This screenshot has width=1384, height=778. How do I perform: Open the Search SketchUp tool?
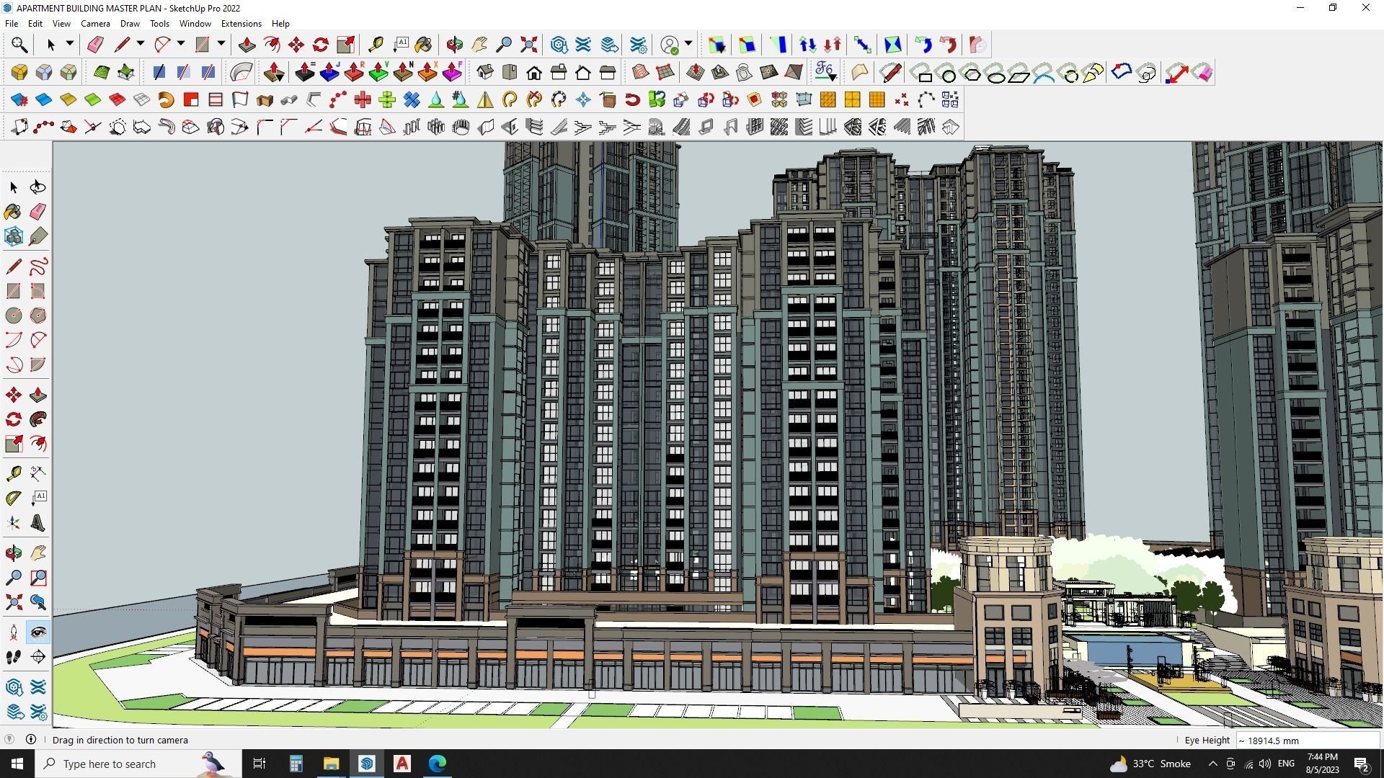pyautogui.click(x=19, y=45)
